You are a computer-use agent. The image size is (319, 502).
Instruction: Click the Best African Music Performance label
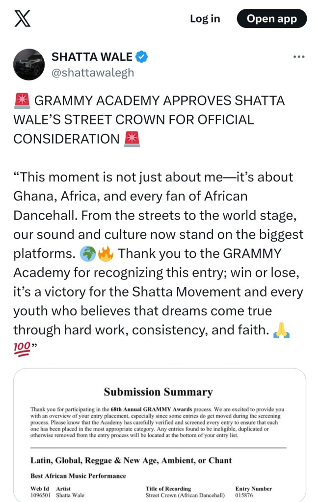pyautogui.click(x=78, y=476)
